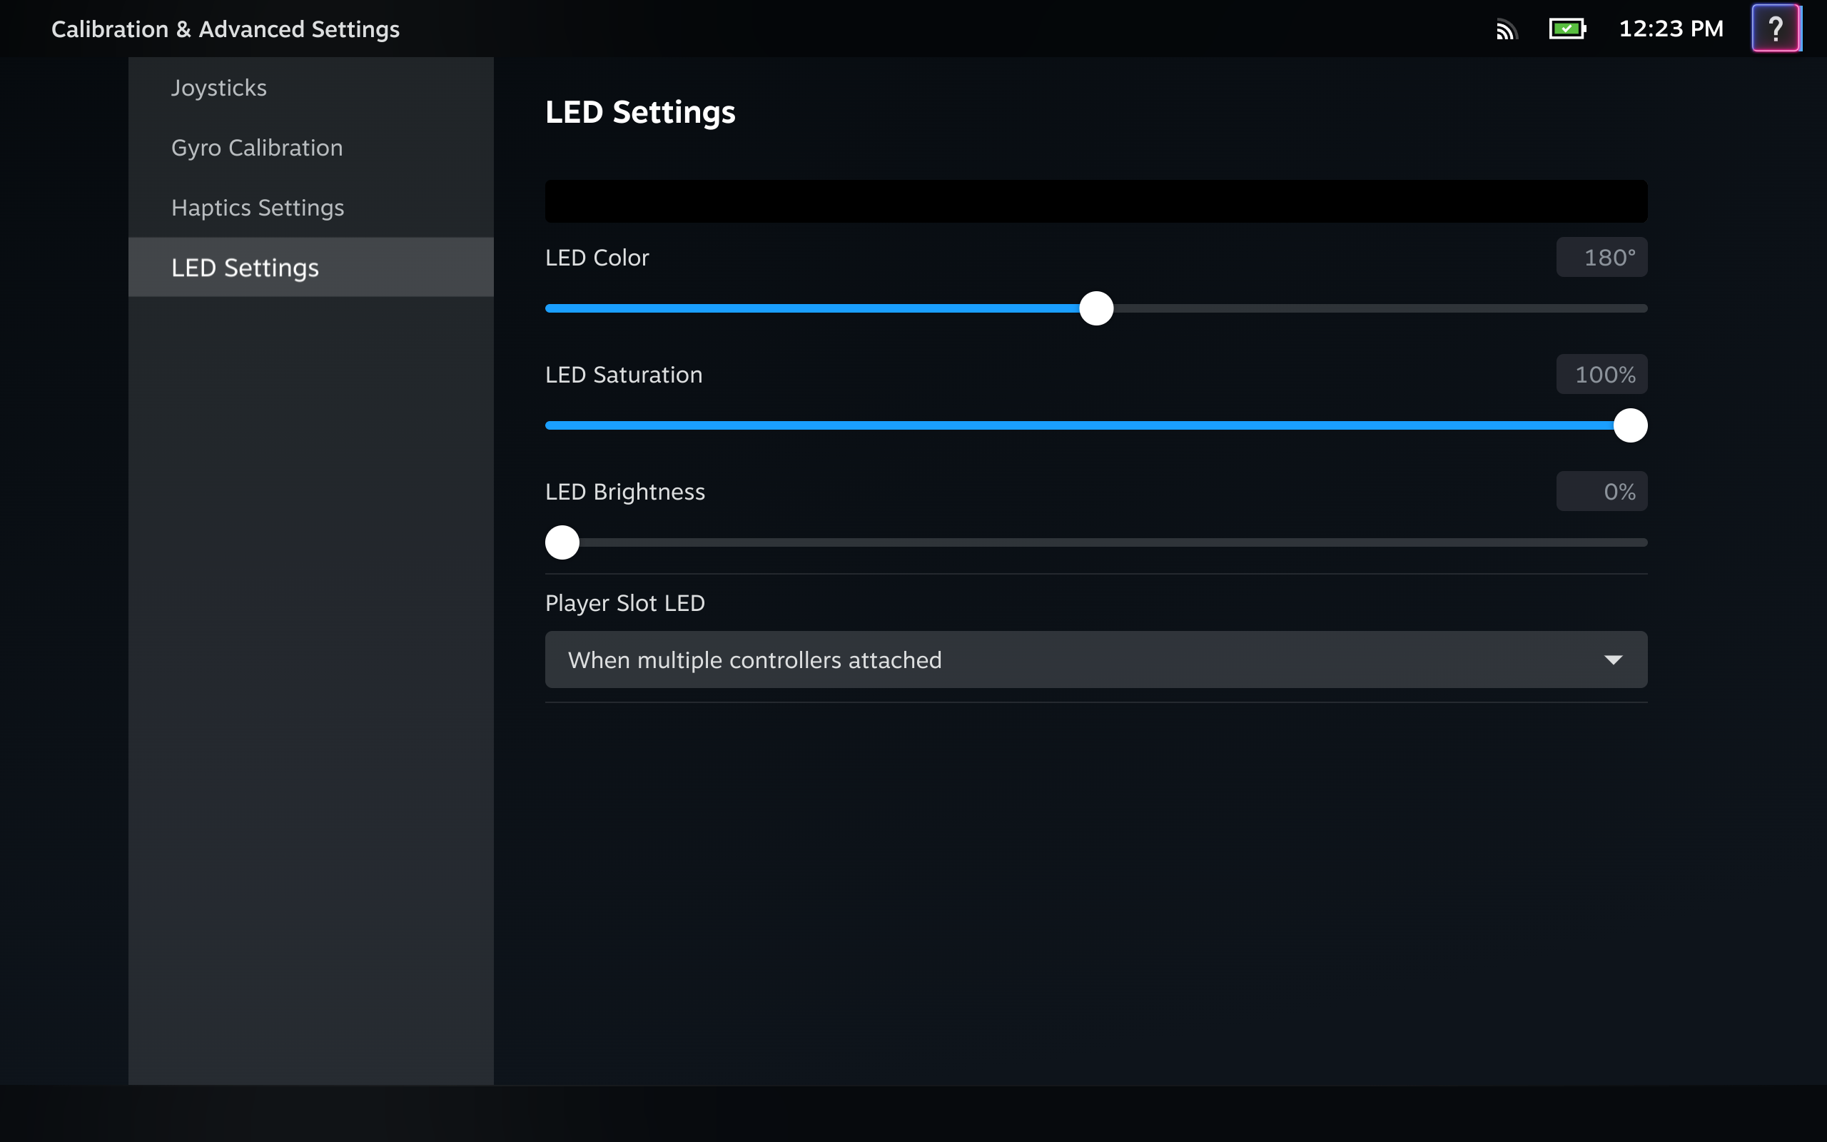Image resolution: width=1827 pixels, height=1142 pixels.
Task: Click the LED Saturation slider handle
Action: 1630,425
